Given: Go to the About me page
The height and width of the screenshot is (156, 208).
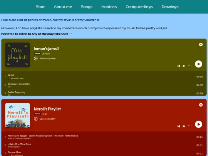Looking at the screenshot, I should pyautogui.click(x=63, y=7).
